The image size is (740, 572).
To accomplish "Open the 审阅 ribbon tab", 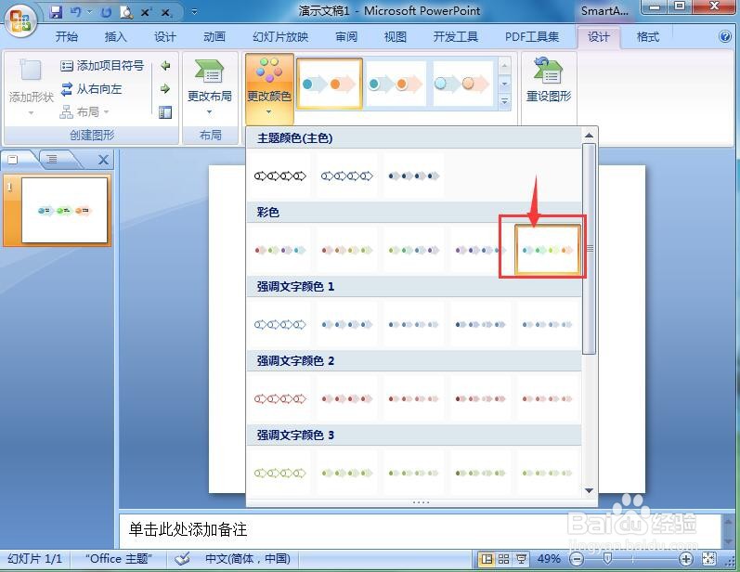I will pyautogui.click(x=346, y=36).
